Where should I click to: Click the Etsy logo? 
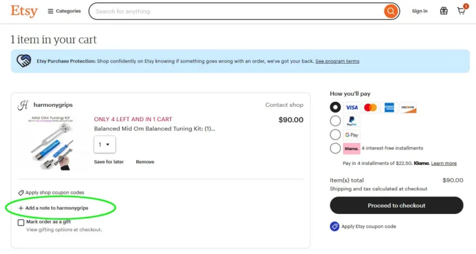pos(24,11)
